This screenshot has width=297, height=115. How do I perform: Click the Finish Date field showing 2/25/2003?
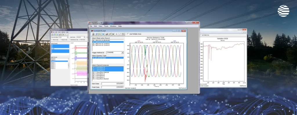[113, 87]
